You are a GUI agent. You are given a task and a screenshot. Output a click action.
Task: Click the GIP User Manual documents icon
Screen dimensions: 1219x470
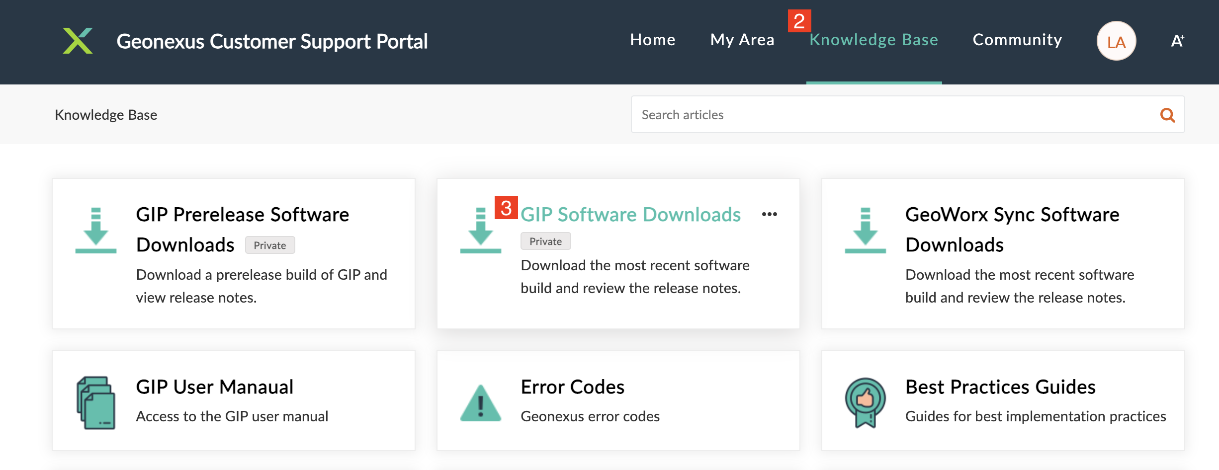click(x=96, y=402)
